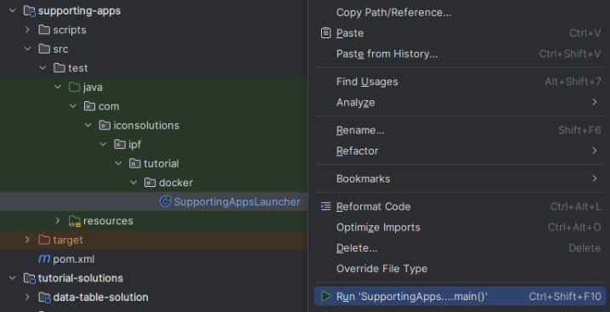Select the target folder name

point(68,241)
